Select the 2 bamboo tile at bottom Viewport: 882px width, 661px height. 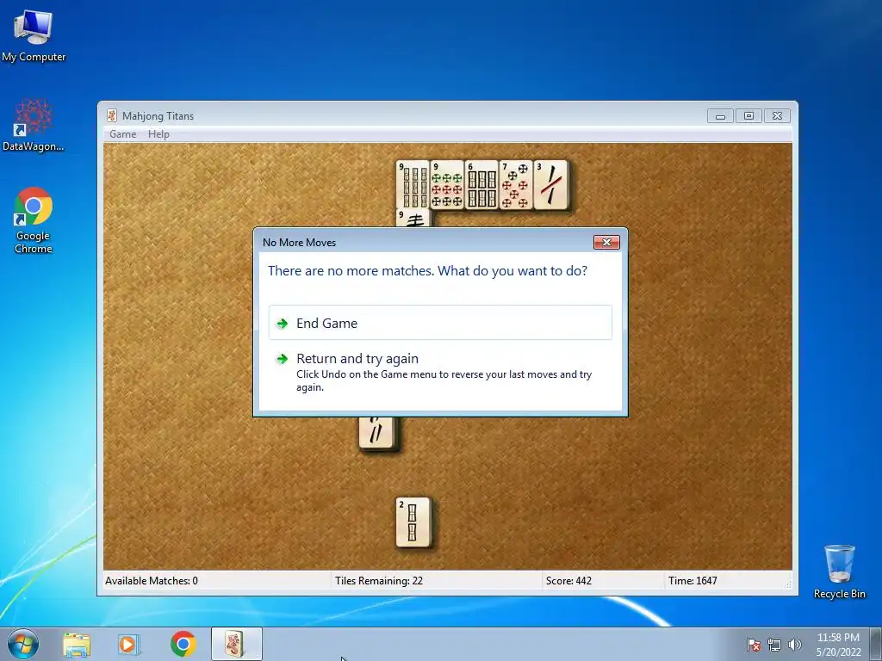click(x=413, y=522)
